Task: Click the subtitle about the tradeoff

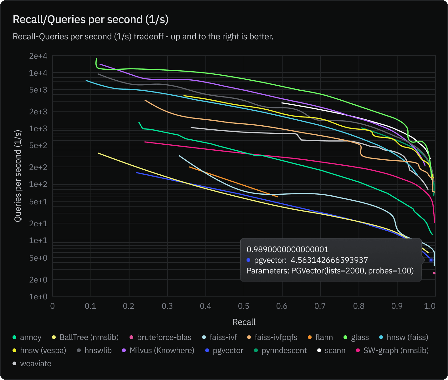Action: (x=143, y=37)
